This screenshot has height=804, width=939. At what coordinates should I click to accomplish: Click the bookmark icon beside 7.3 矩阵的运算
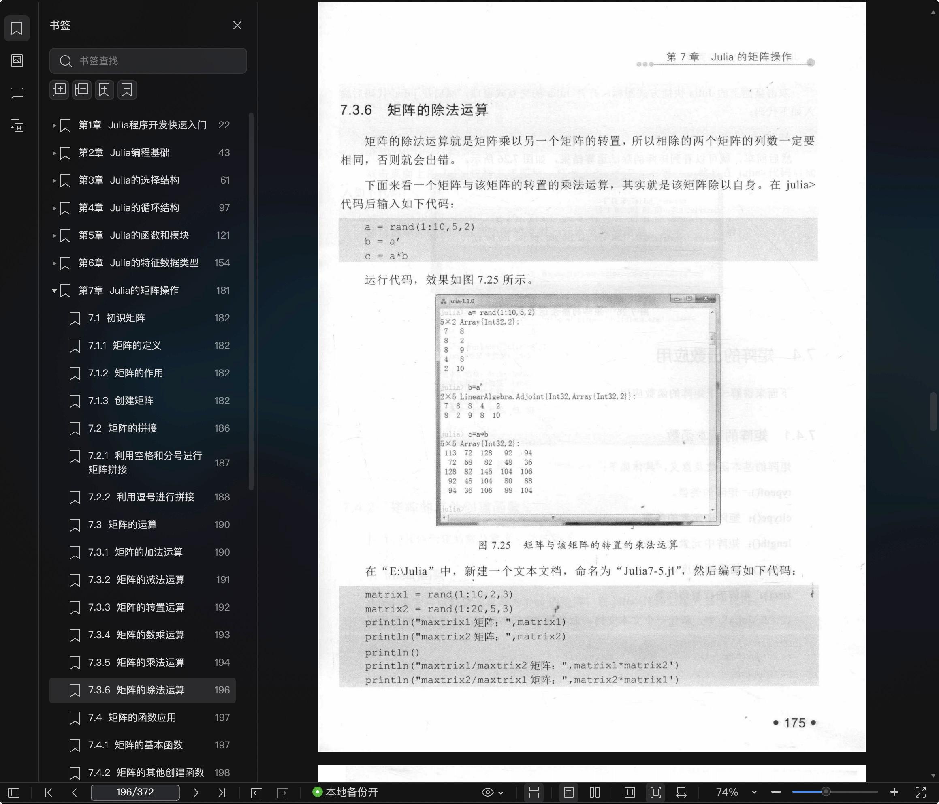coord(75,525)
